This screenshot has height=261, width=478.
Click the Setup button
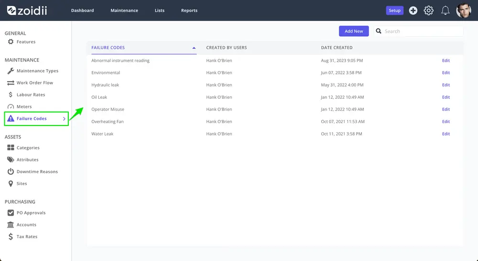[x=394, y=10]
